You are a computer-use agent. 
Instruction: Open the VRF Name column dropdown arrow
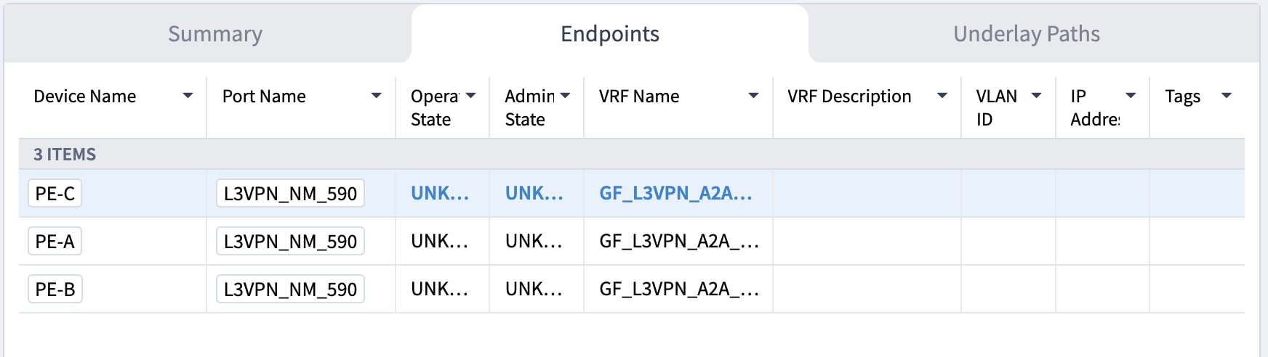coord(753,96)
